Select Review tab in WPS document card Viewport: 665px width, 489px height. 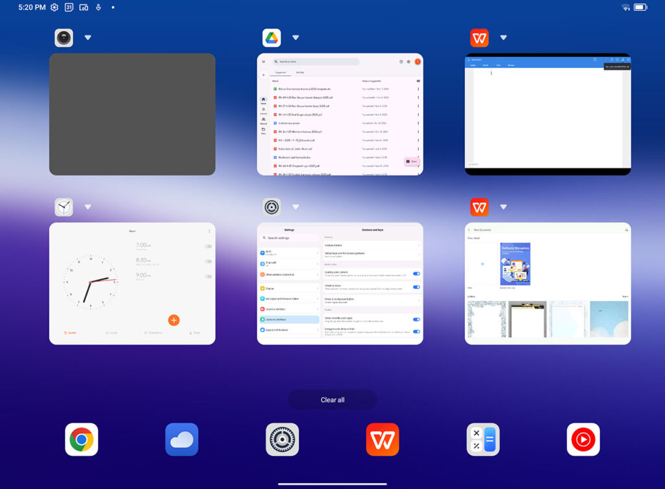point(511,66)
